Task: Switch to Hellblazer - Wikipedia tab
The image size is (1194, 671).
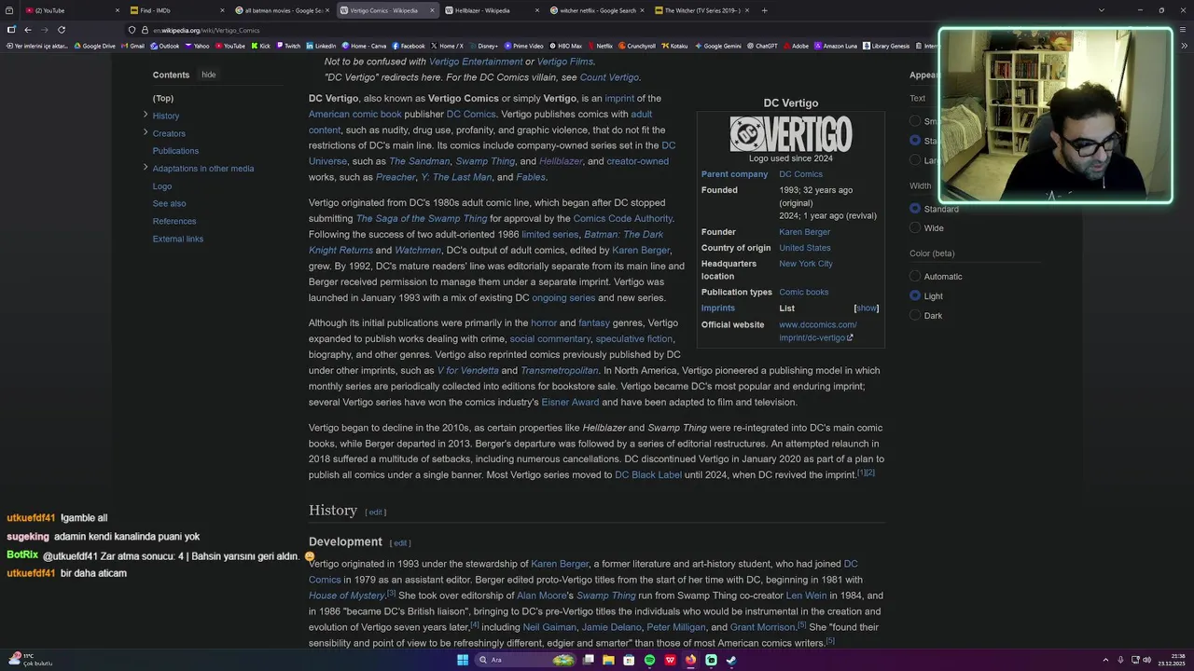Action: (493, 10)
